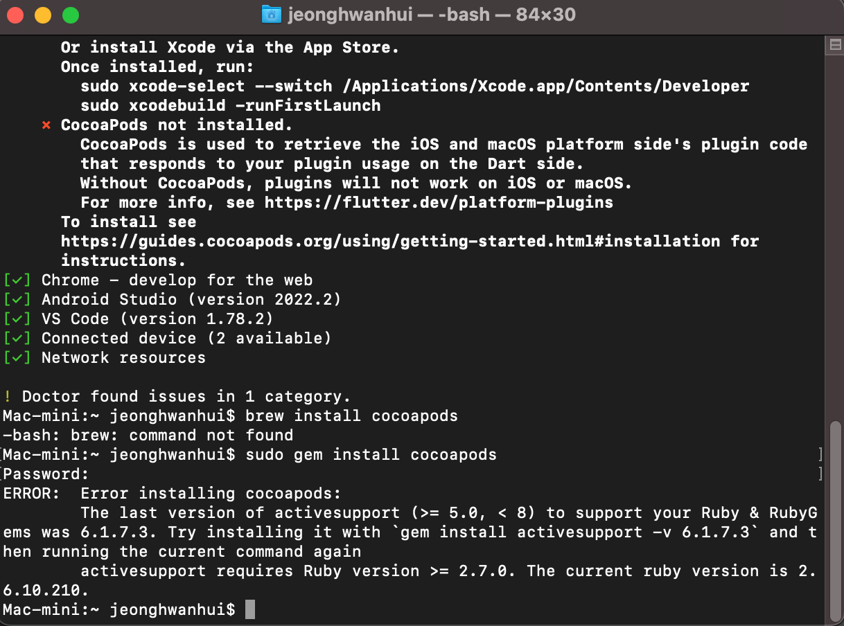Screen dimensions: 844x626
Task: Click the scrollbar track above the thumb
Action: pyautogui.click(x=835, y=235)
